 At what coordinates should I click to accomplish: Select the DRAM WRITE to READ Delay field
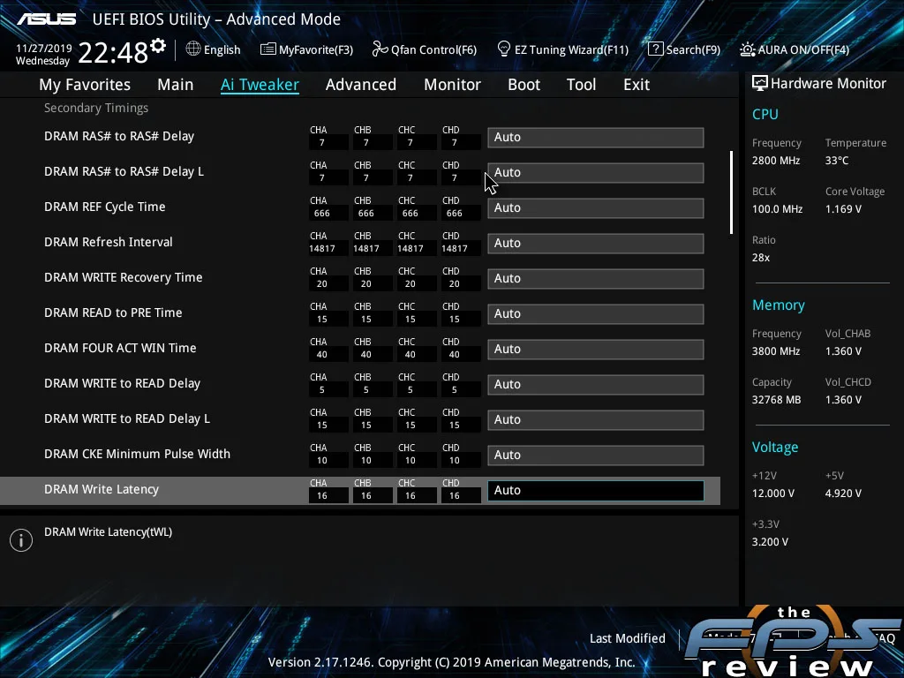[596, 385]
